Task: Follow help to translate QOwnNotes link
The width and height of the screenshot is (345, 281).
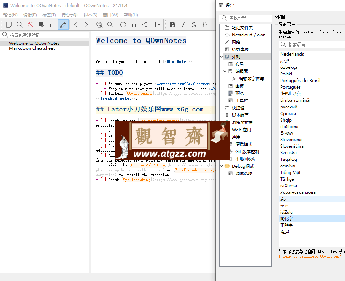Action: coord(310,256)
